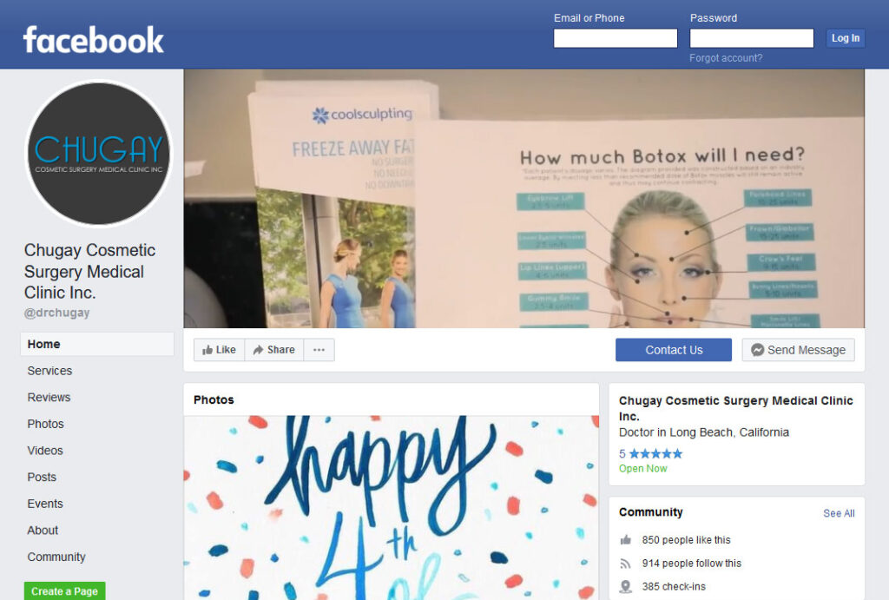Open the three-dots more options button
The width and height of the screenshot is (889, 600).
click(319, 350)
